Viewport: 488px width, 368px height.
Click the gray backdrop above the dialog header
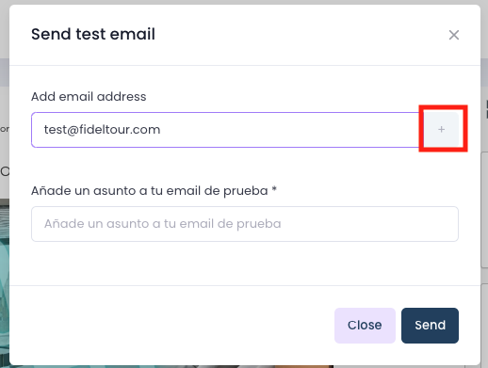coord(244,2)
